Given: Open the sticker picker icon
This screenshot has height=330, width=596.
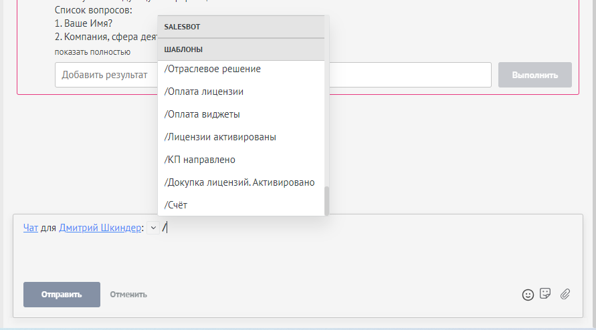Looking at the screenshot, I should tap(545, 293).
